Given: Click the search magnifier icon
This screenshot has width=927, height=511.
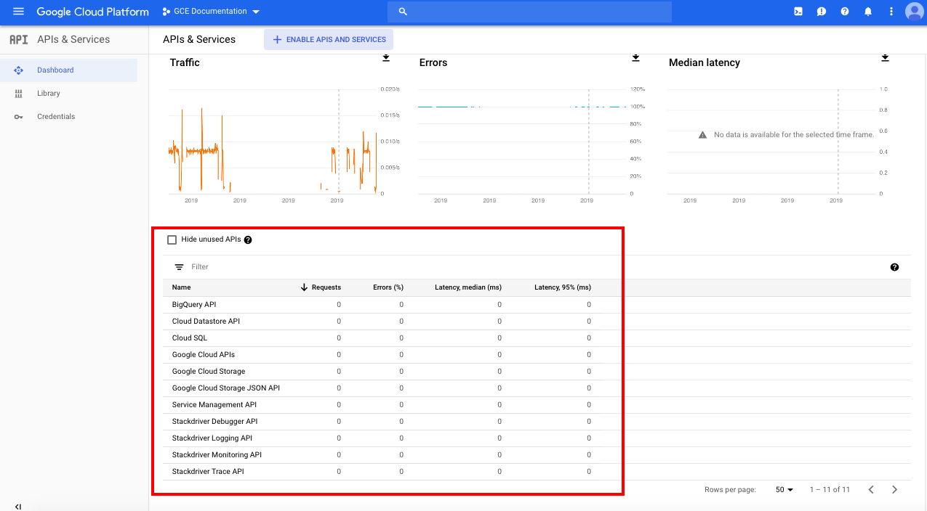Looking at the screenshot, I should (403, 12).
